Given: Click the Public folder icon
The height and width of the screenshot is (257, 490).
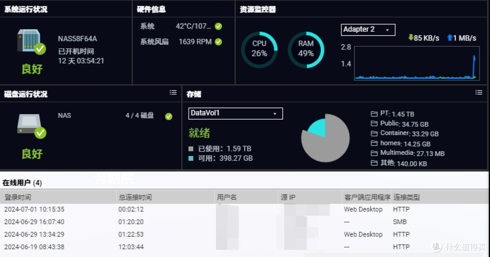Looking at the screenshot, I should (374, 124).
